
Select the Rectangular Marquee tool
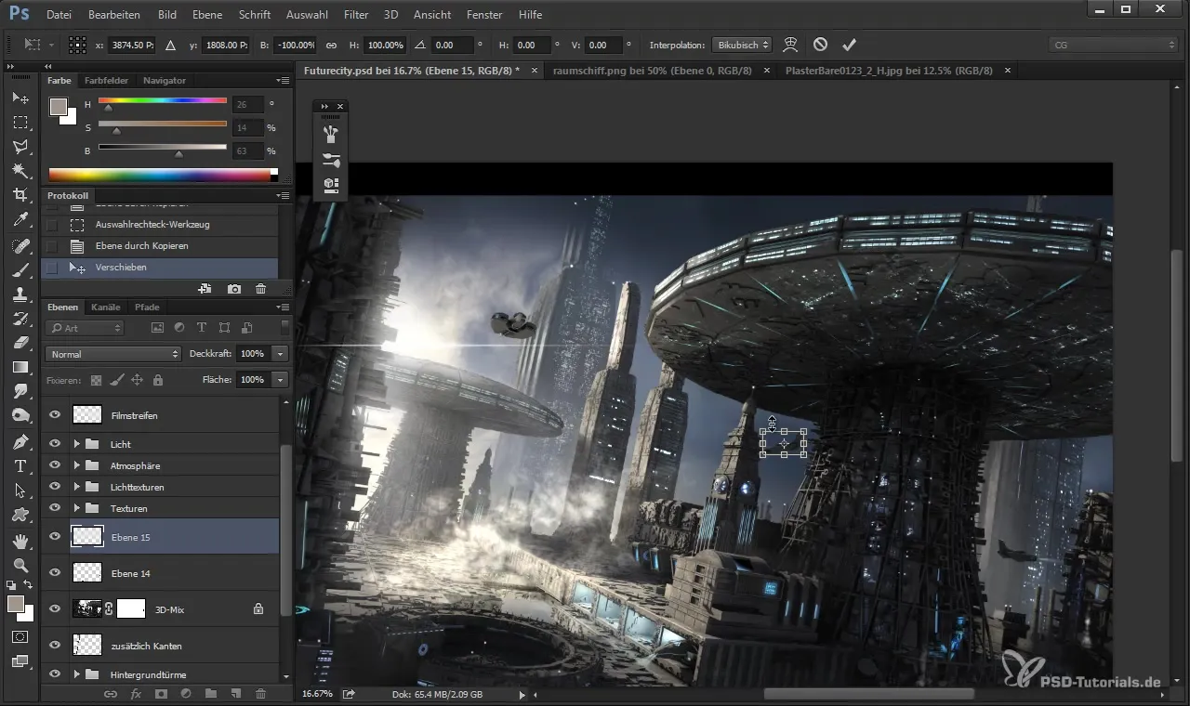pyautogui.click(x=20, y=122)
